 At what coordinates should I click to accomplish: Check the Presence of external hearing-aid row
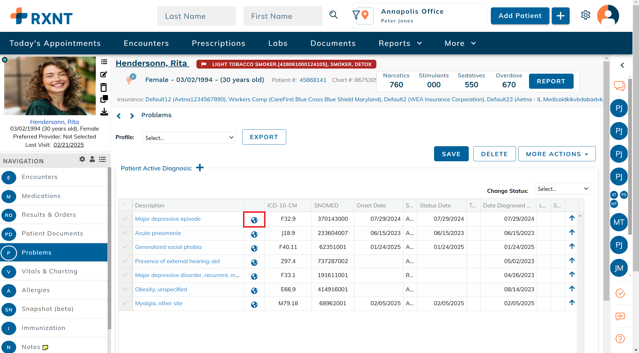pyautogui.click(x=125, y=261)
